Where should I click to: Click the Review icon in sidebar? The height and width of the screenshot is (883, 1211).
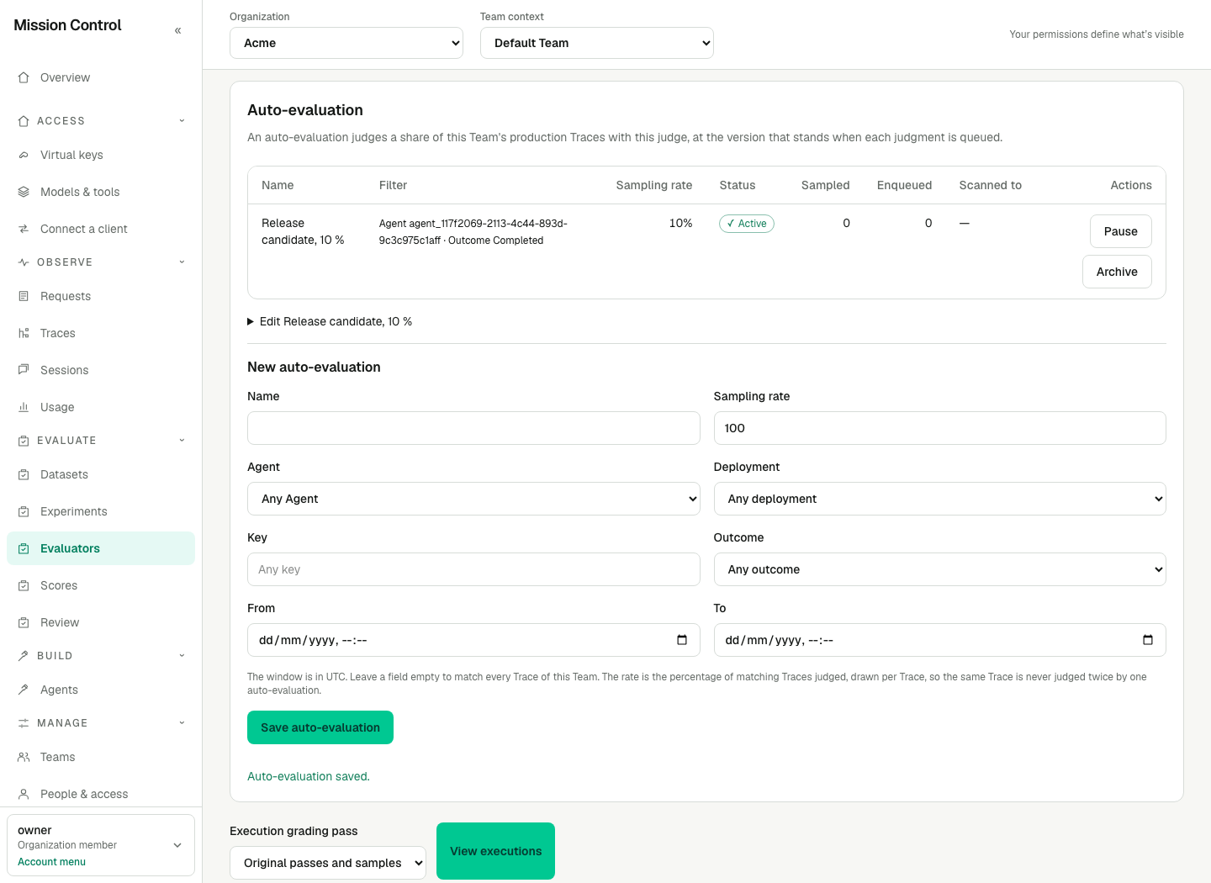[24, 622]
